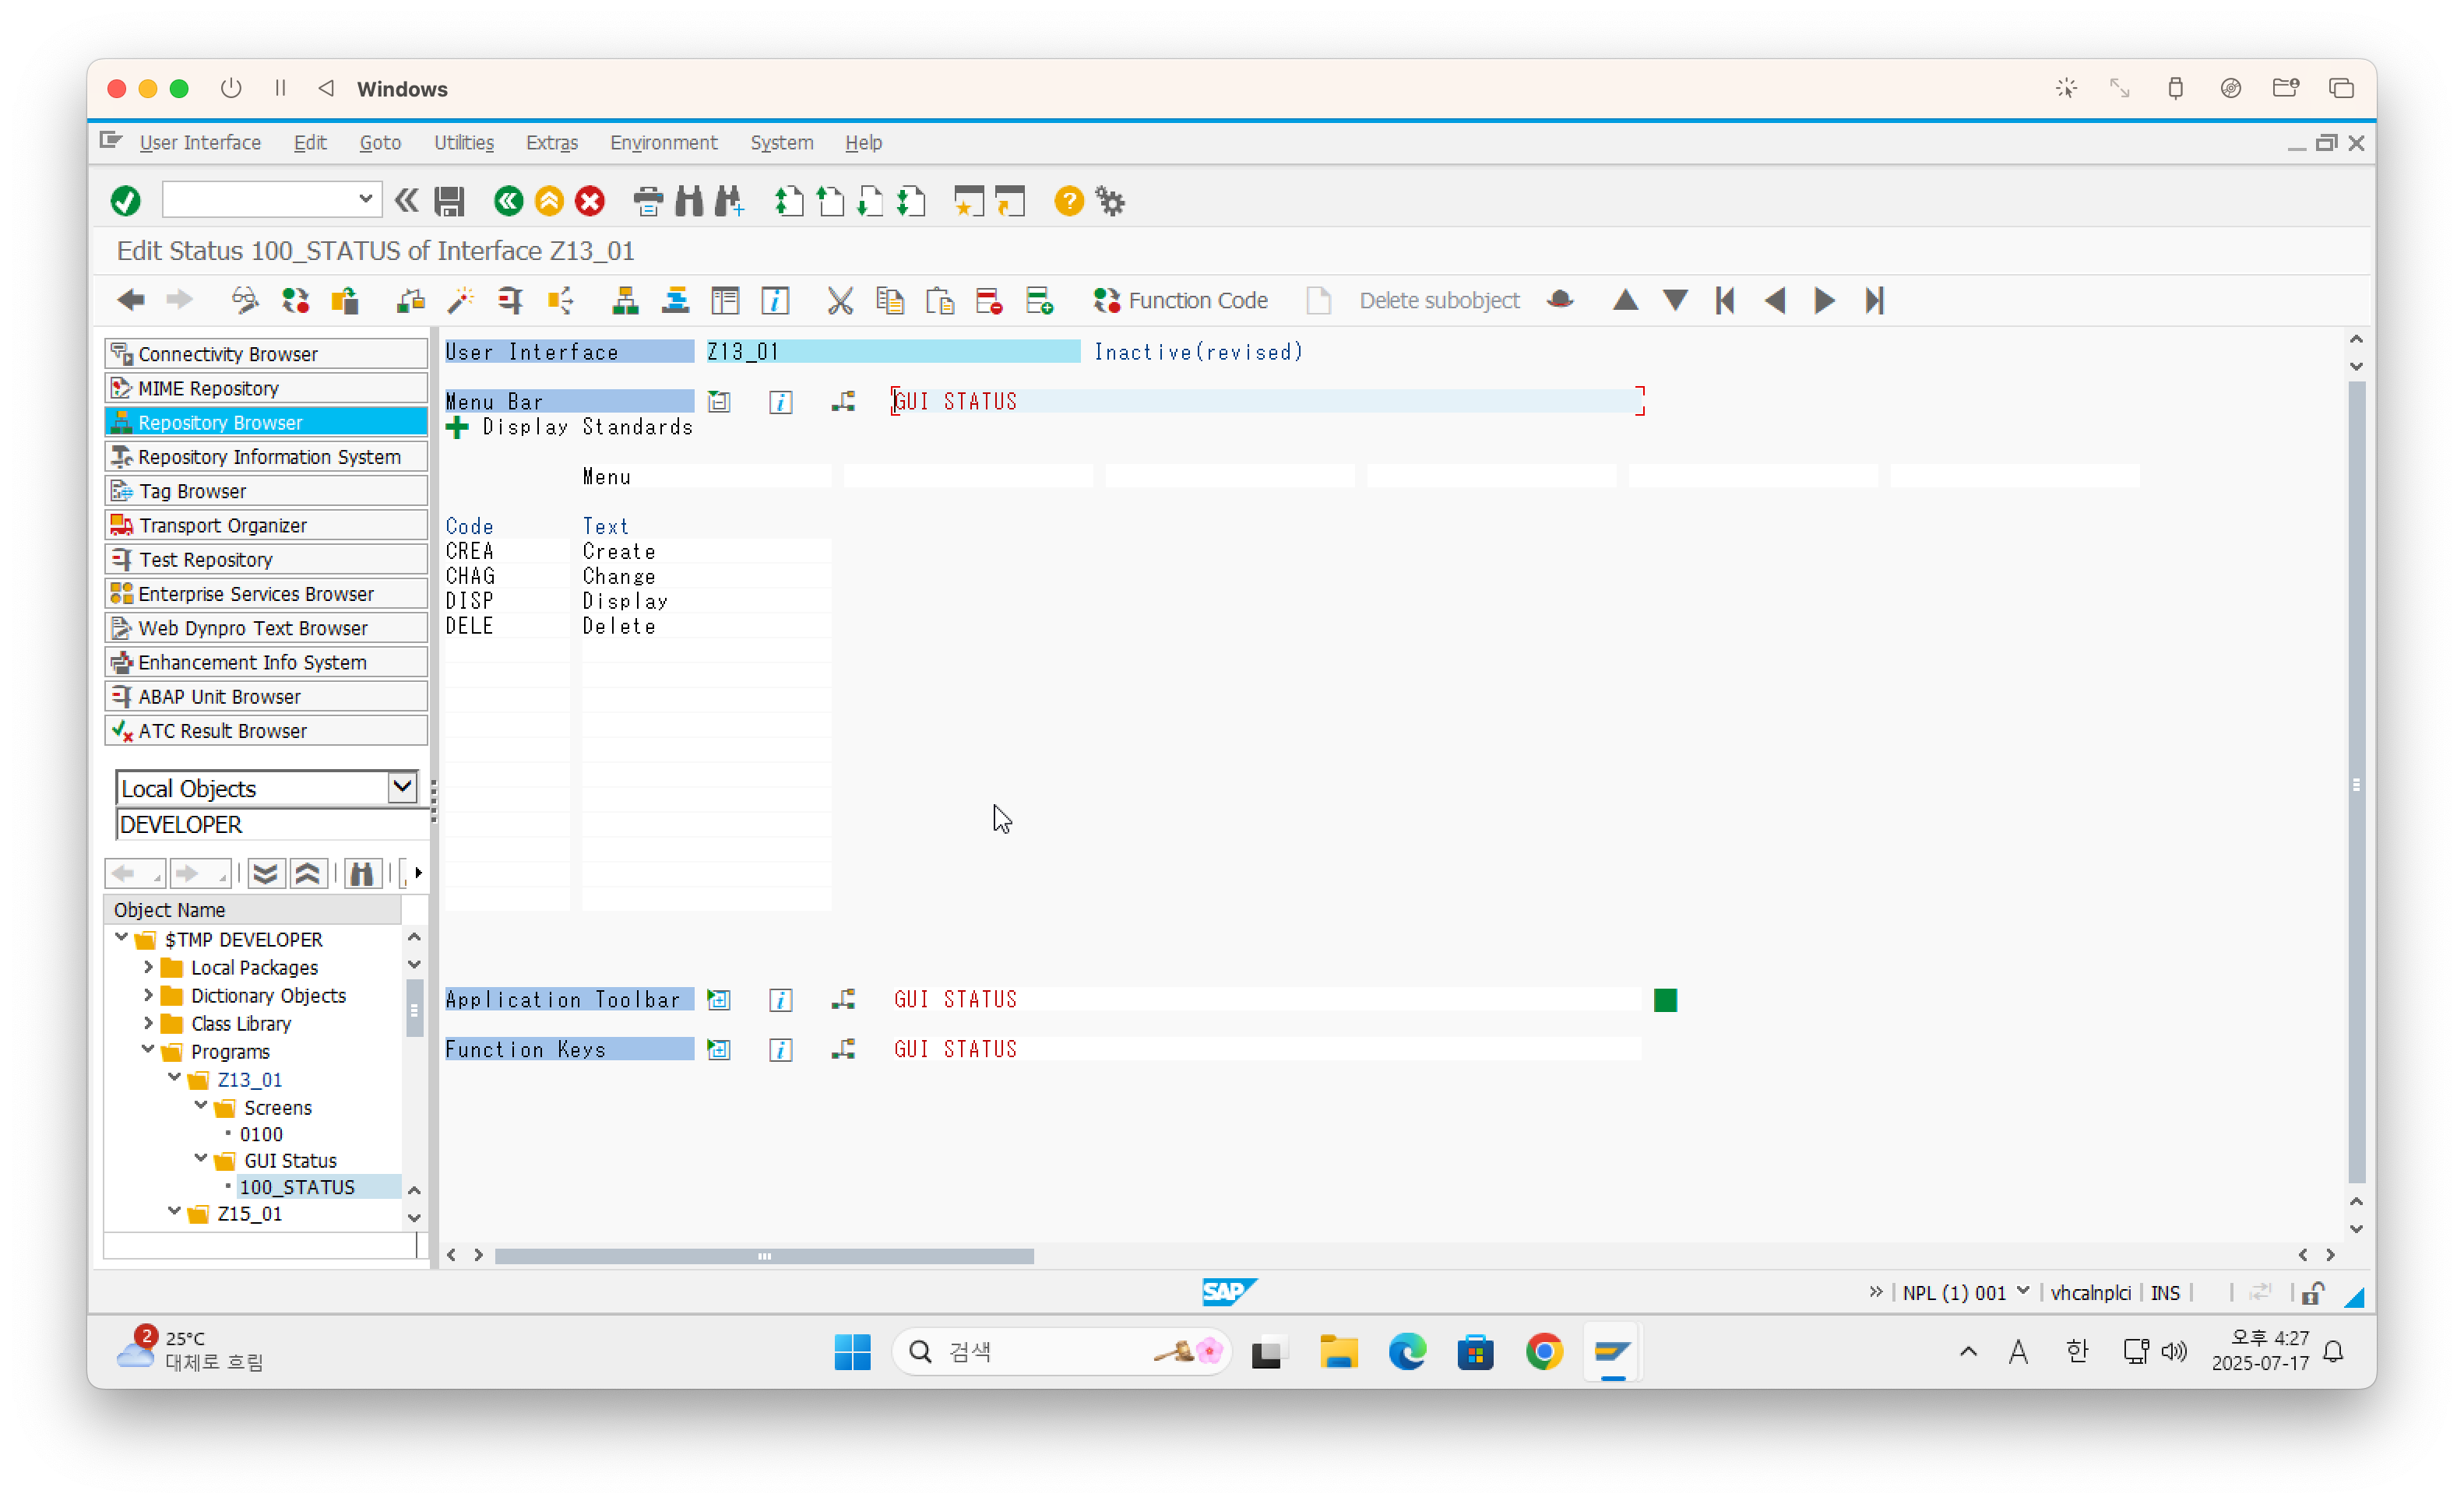Click the green Back arrow circle icon
Screen dimensions: 2464x1504
[508, 201]
